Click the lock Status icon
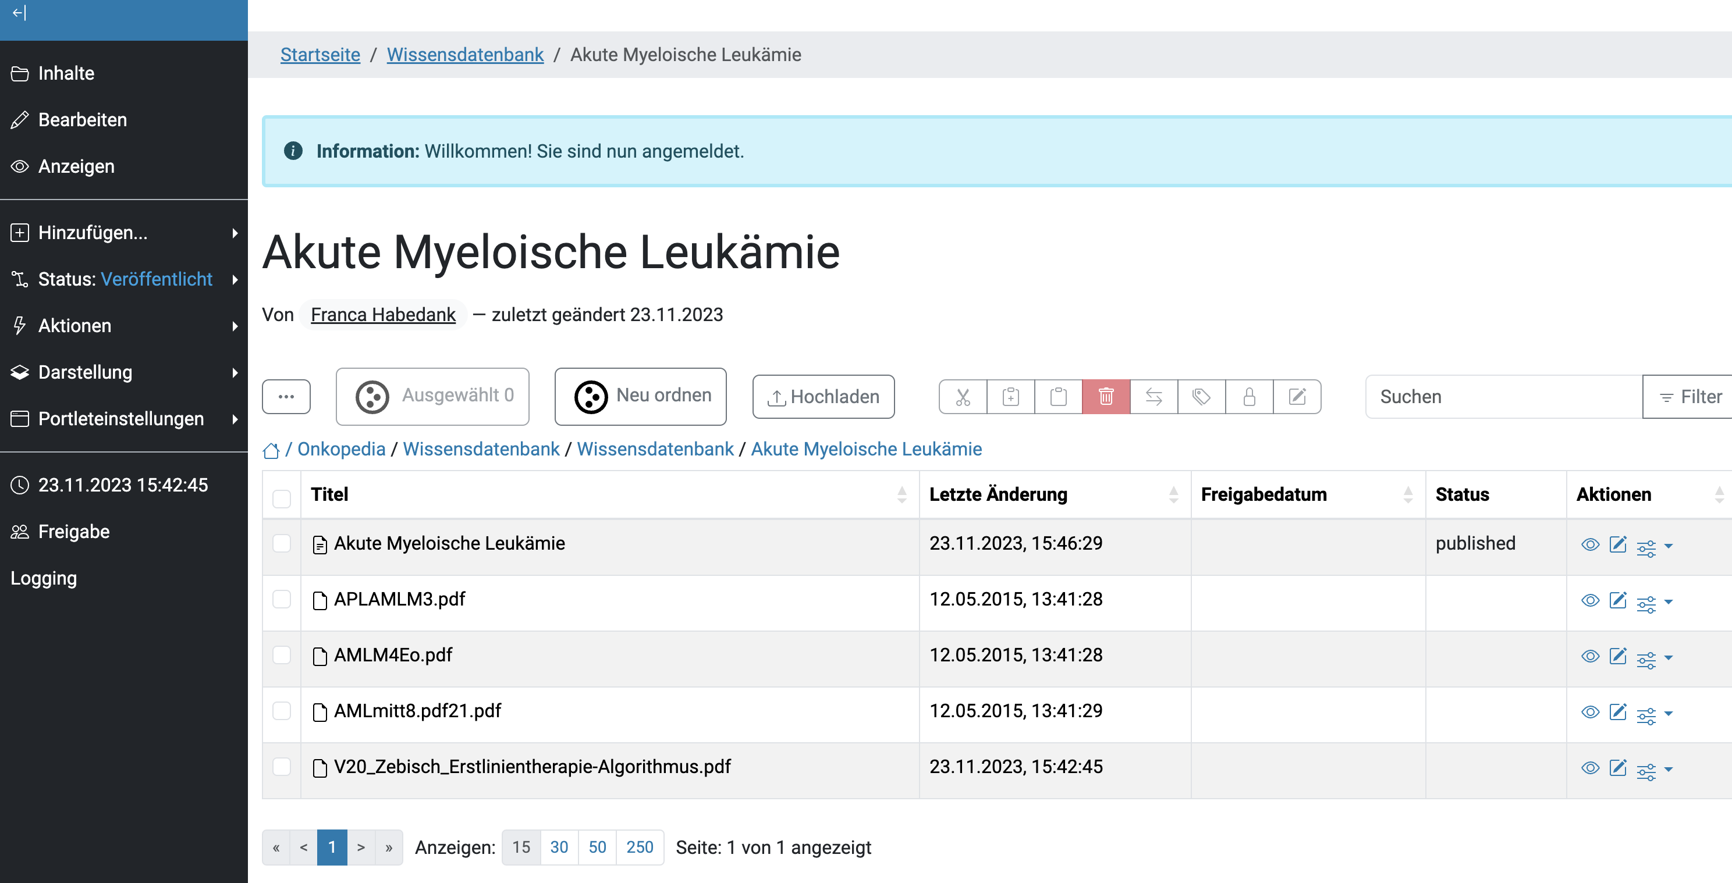The width and height of the screenshot is (1732, 883). 1250,397
